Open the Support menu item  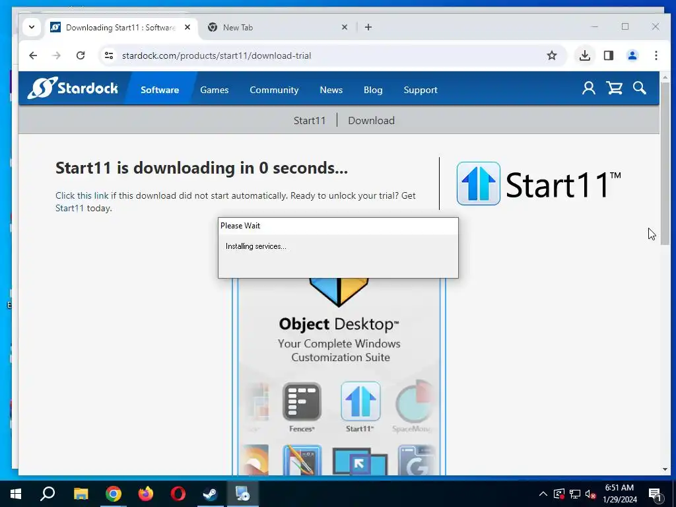coord(421,90)
